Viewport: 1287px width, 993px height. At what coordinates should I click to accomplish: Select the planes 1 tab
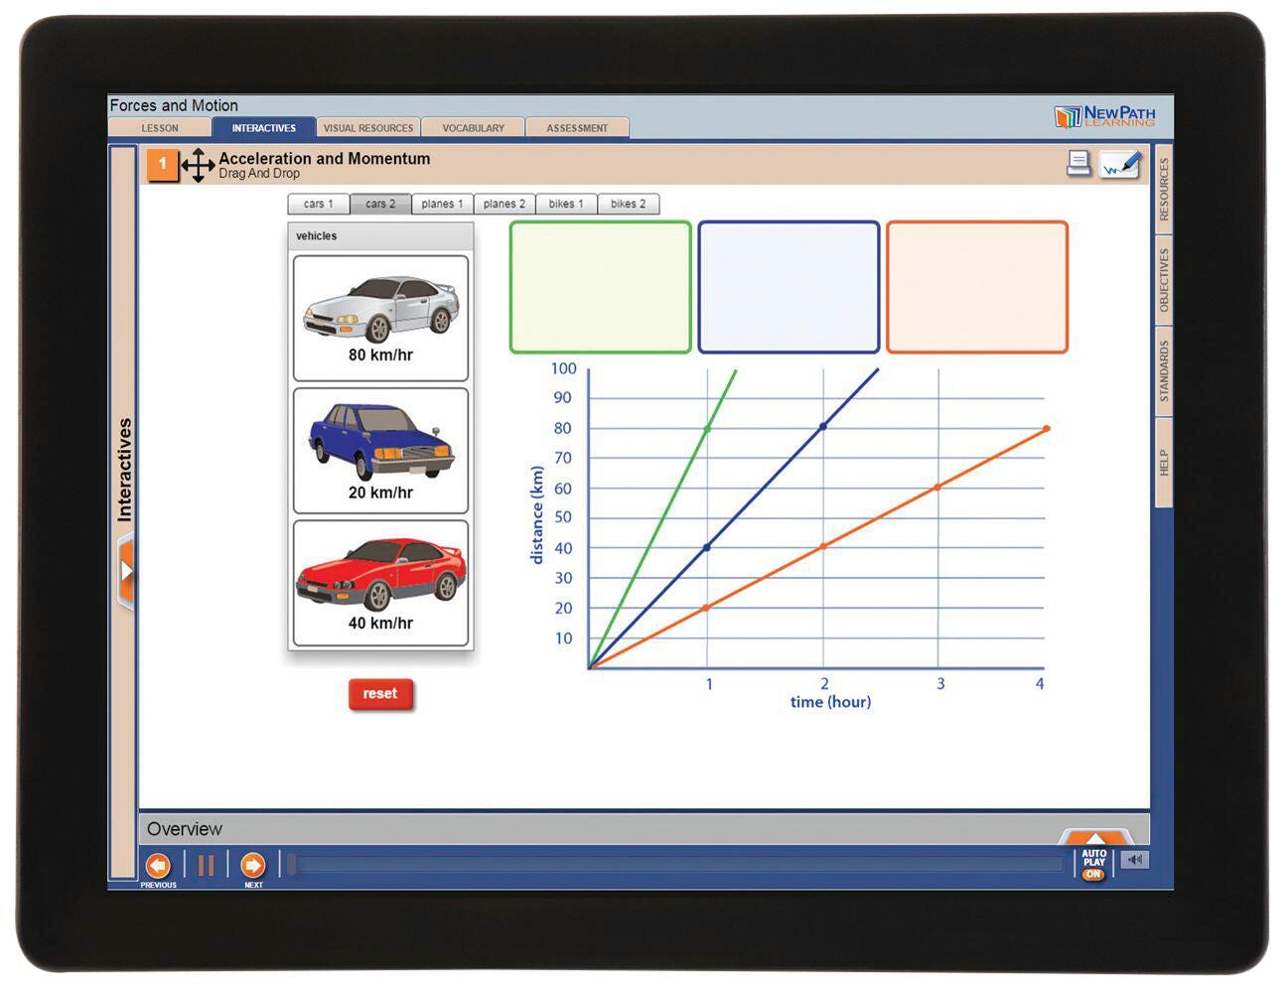point(442,204)
